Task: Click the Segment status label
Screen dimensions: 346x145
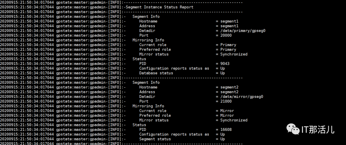Action: pos(155,139)
